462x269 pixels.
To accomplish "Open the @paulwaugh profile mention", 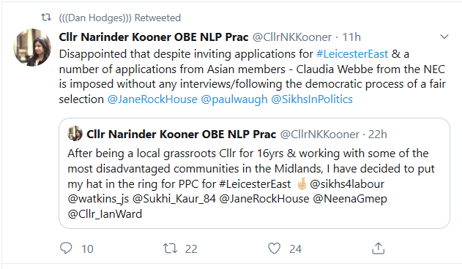I will (234, 99).
